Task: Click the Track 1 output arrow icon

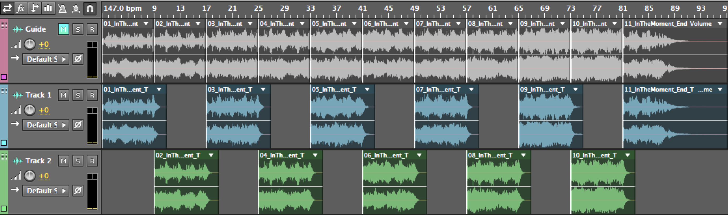Action: tap(15, 124)
